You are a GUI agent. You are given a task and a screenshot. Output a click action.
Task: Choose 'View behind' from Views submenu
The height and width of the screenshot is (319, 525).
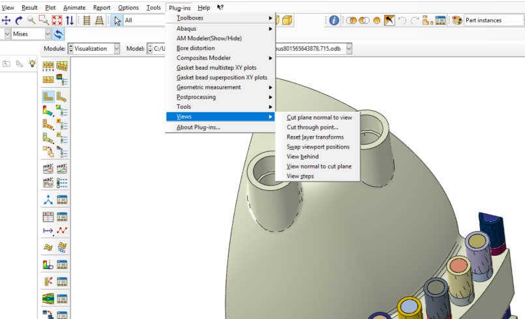click(303, 157)
